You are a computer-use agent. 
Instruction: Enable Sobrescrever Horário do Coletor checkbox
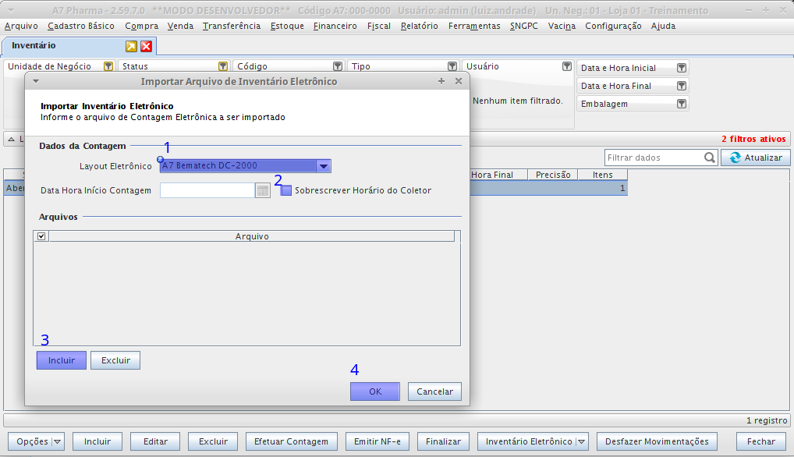pos(286,190)
